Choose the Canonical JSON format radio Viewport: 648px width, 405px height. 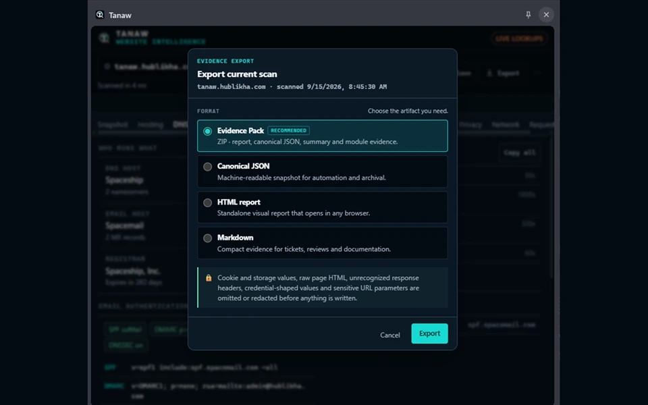(207, 167)
